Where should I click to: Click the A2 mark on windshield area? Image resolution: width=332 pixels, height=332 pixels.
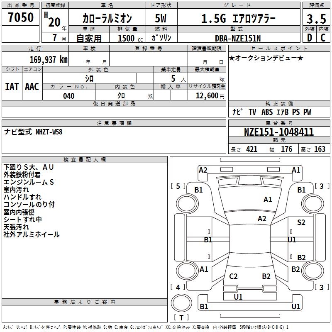pos(262,219)
